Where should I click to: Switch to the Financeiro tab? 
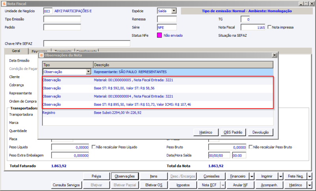(40, 51)
